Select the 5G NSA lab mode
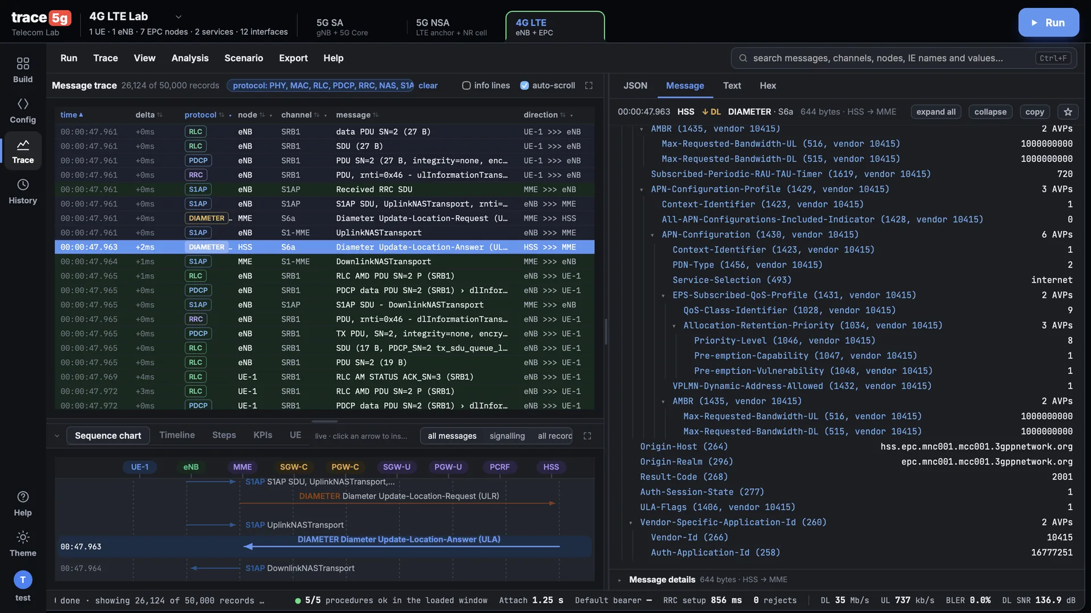Image resolution: width=1091 pixels, height=613 pixels. [455, 27]
